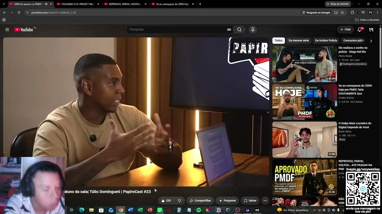Go back to the previous page
Screen dimensions: 382x214
4,12
